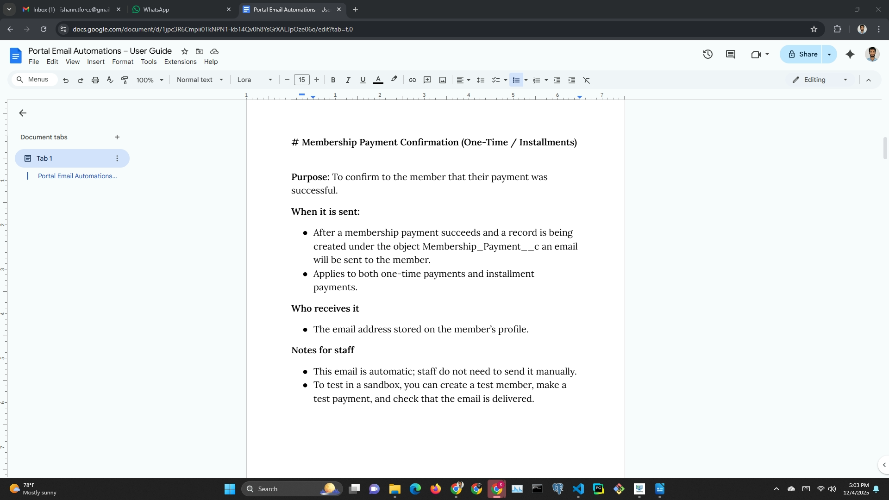Open the Extensions menu
The width and height of the screenshot is (889, 500).
click(180, 62)
